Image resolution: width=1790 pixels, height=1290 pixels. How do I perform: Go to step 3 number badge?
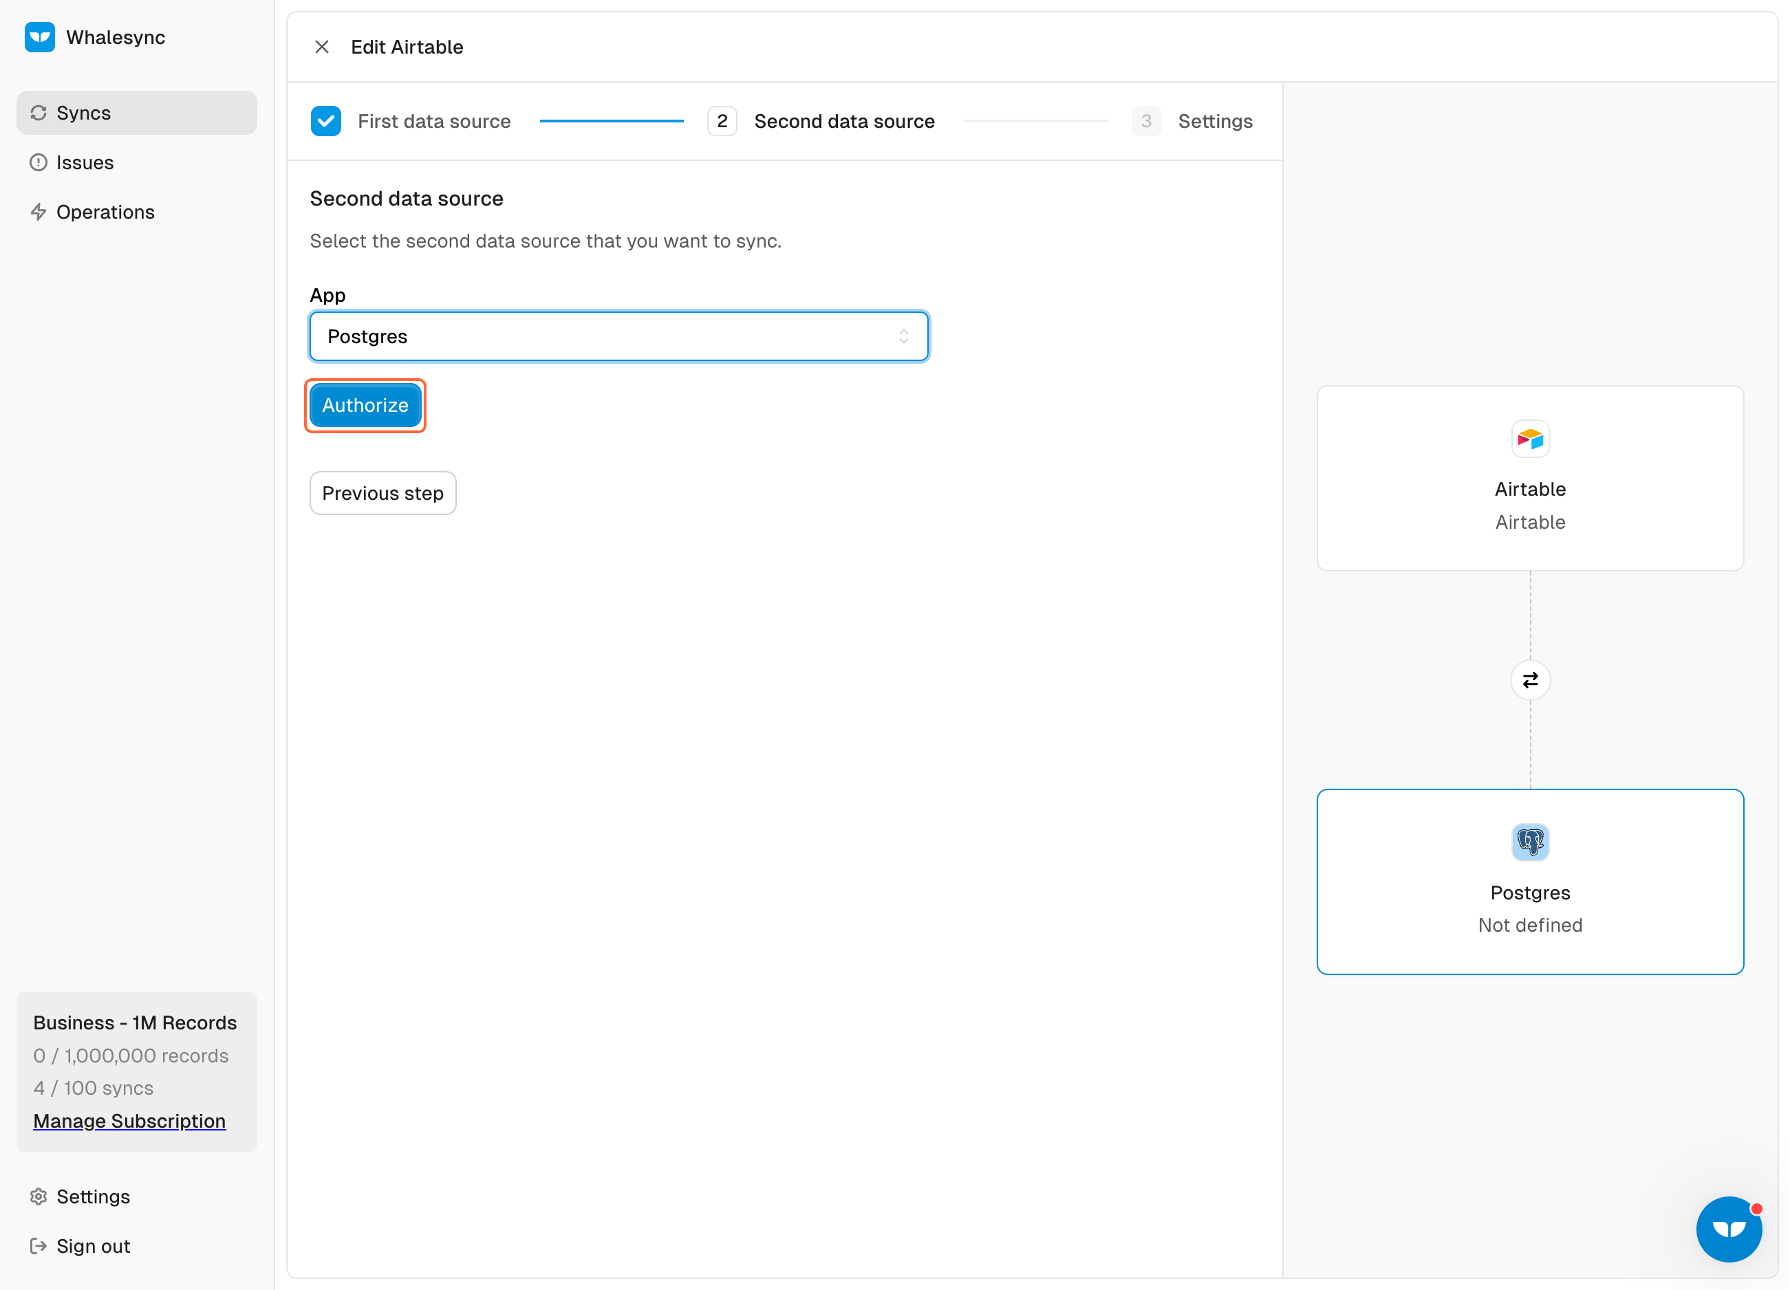click(x=1146, y=122)
